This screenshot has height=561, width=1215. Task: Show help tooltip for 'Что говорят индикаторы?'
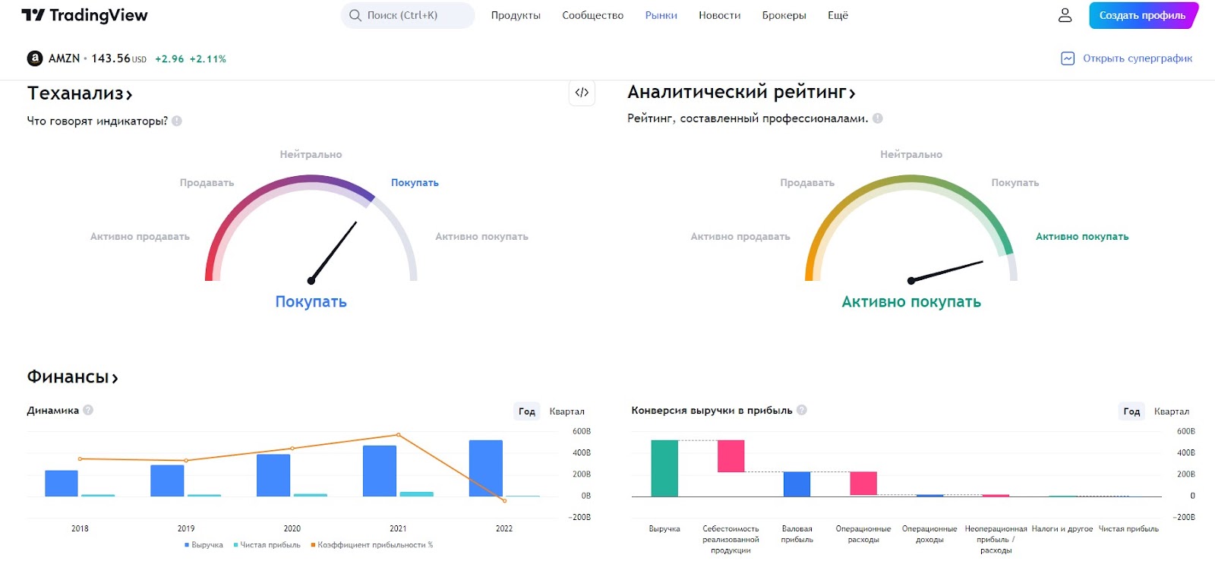(177, 121)
